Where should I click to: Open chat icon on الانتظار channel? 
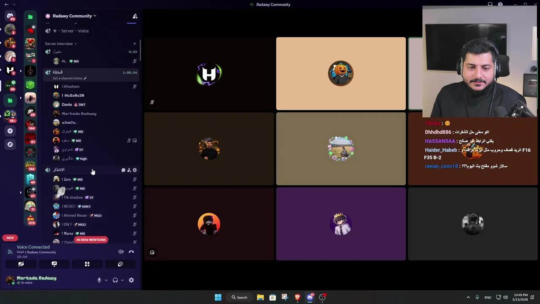[x=123, y=170]
